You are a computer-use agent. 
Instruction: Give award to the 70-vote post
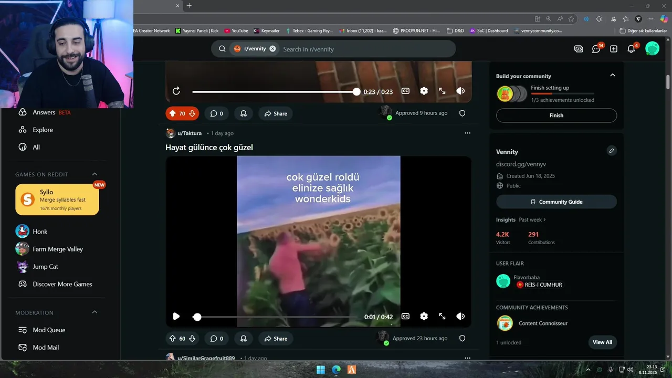[244, 113]
